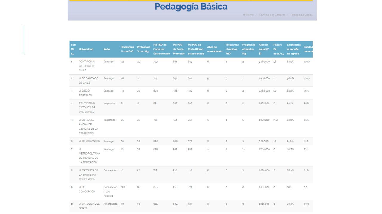The image size is (382, 214).
Task: Click the arancel value 3.207.821
Action: pyautogui.click(x=264, y=141)
